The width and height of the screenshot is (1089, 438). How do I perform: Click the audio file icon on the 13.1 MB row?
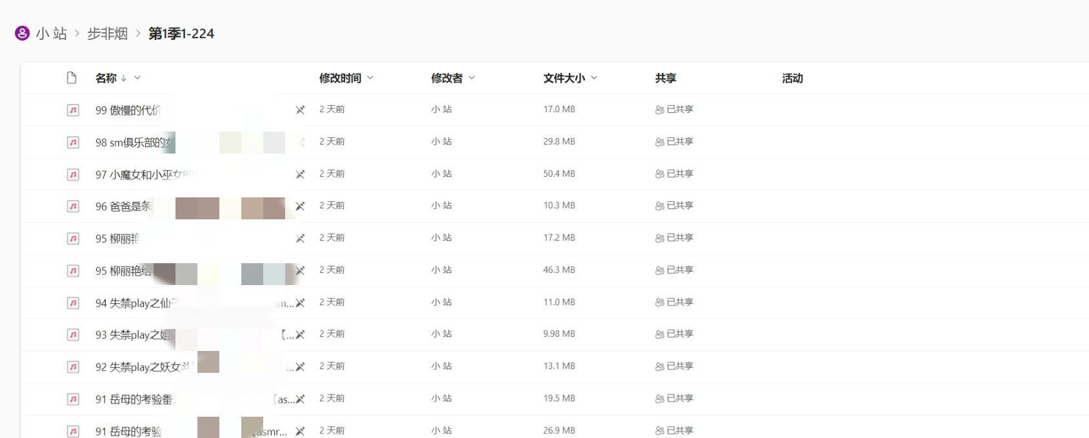coord(73,366)
